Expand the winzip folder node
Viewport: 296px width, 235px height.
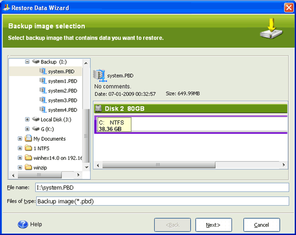point(20,167)
